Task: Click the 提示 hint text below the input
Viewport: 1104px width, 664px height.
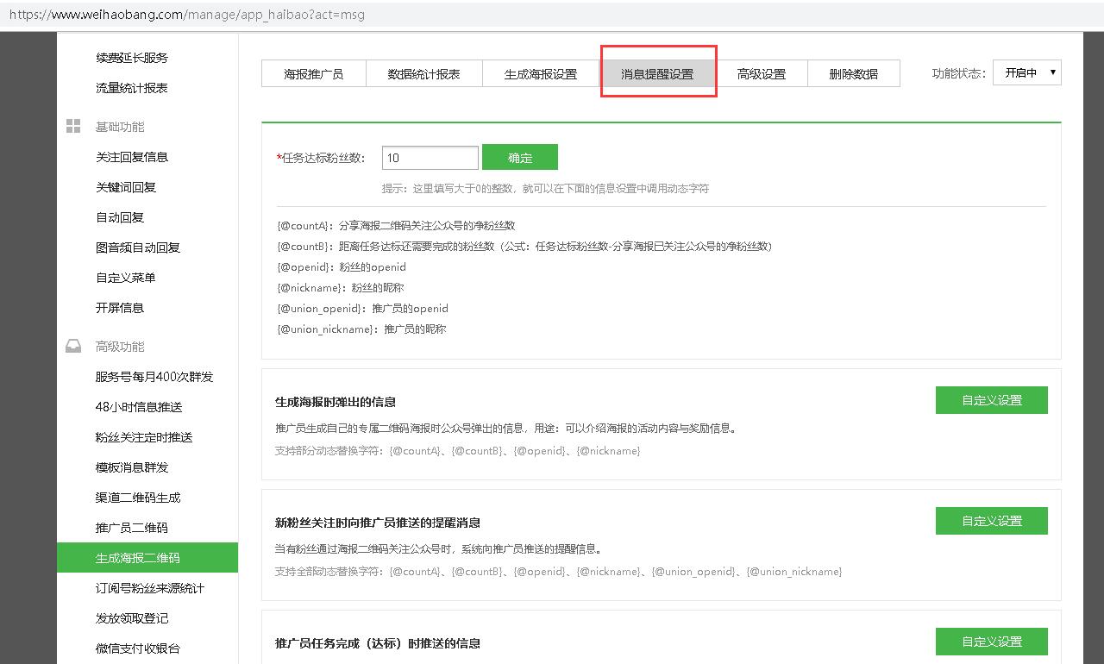Action: pos(545,188)
